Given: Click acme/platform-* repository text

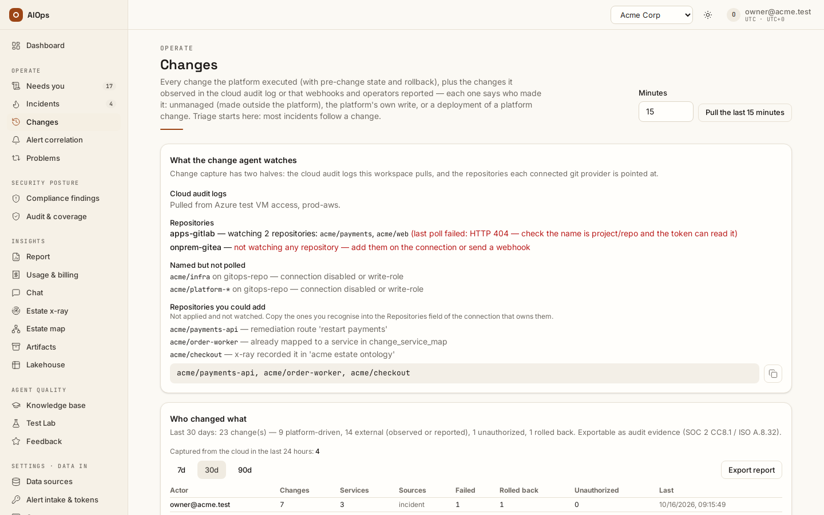Looking at the screenshot, I should click(200, 290).
